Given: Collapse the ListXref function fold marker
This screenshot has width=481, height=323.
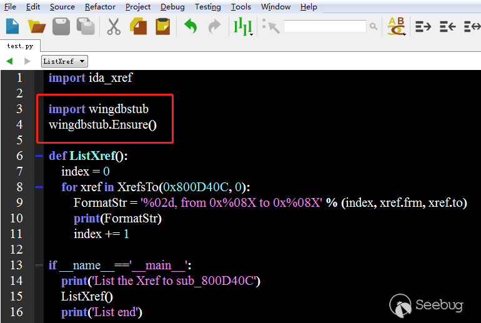Looking at the screenshot, I should click(x=39, y=156).
